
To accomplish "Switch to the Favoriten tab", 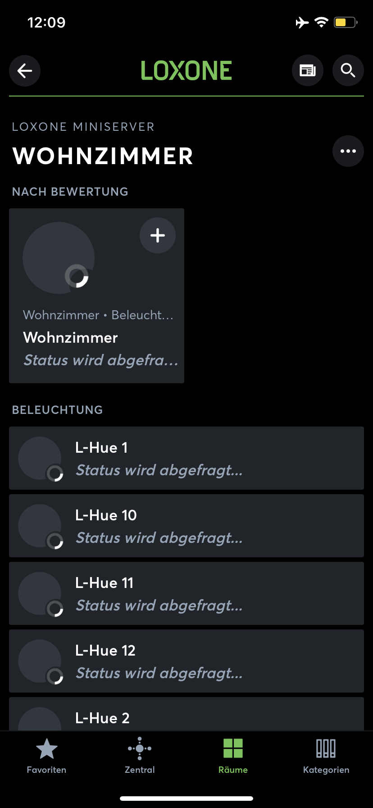I will coord(46,756).
